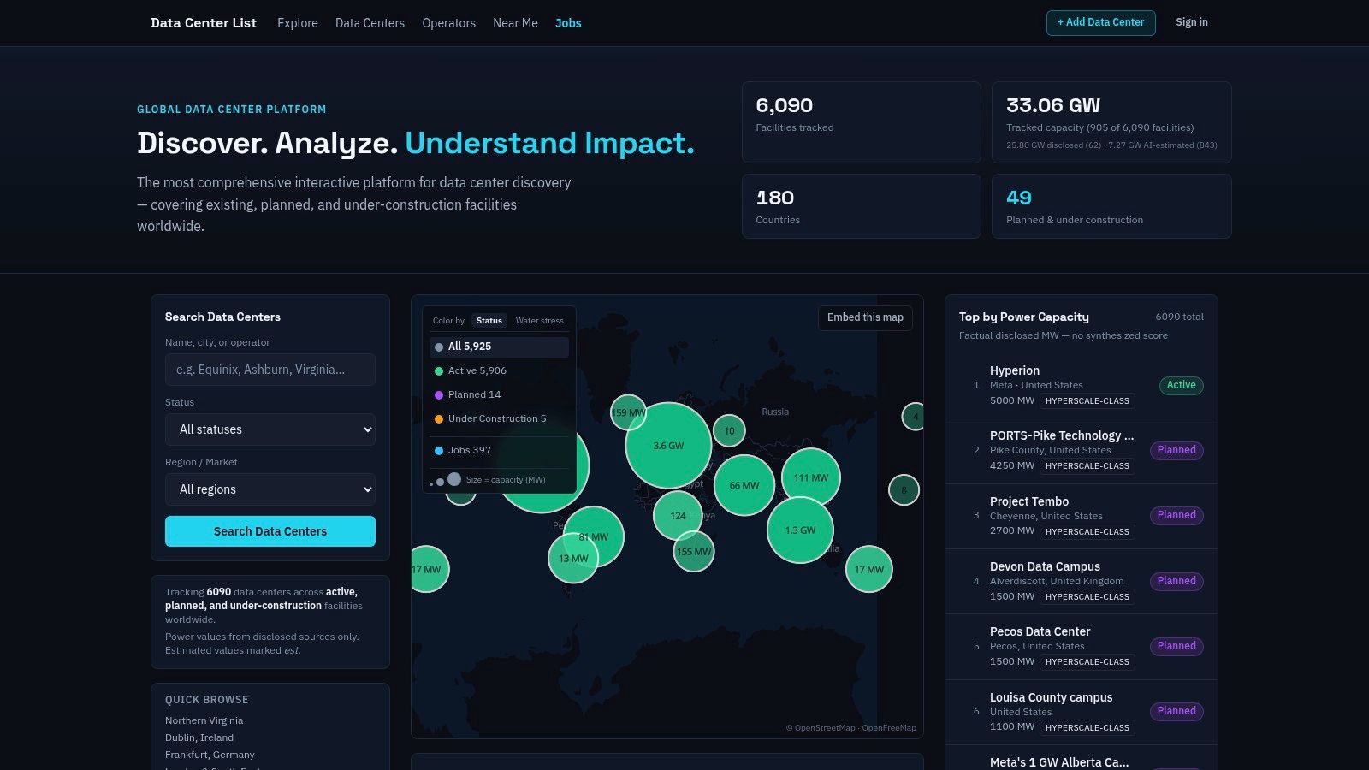
Task: Click the Search Data Centers button
Action: click(x=270, y=531)
